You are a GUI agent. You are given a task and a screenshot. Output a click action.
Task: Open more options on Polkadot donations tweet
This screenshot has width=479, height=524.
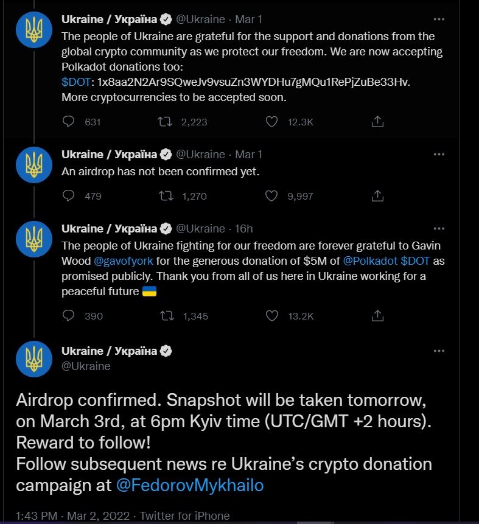[439, 20]
